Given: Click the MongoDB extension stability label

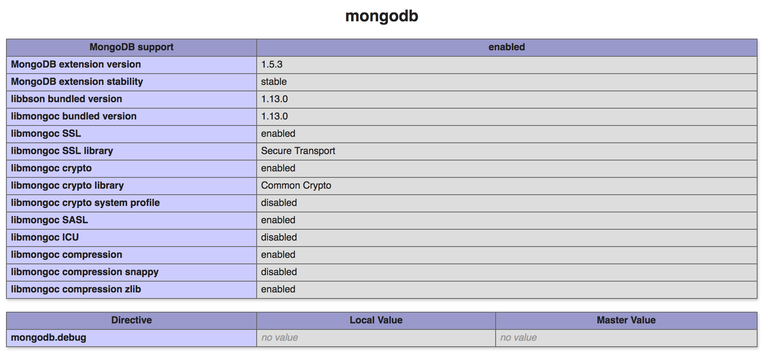Looking at the screenshot, I should (77, 82).
